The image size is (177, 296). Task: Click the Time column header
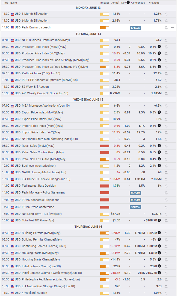[5, 3]
